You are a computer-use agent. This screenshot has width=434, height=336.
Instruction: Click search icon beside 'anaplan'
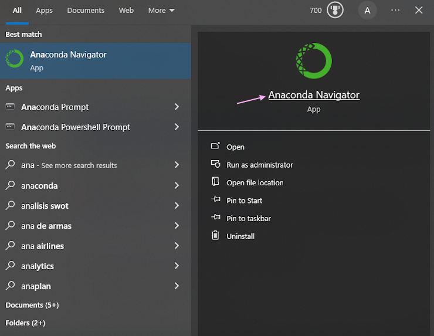pos(10,286)
